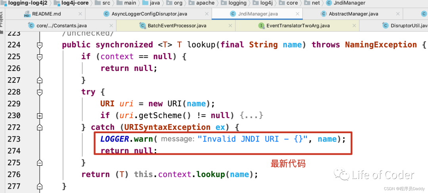Click the URISyntaxException text in catch clause
The height and width of the screenshot is (193, 428).
(167, 127)
